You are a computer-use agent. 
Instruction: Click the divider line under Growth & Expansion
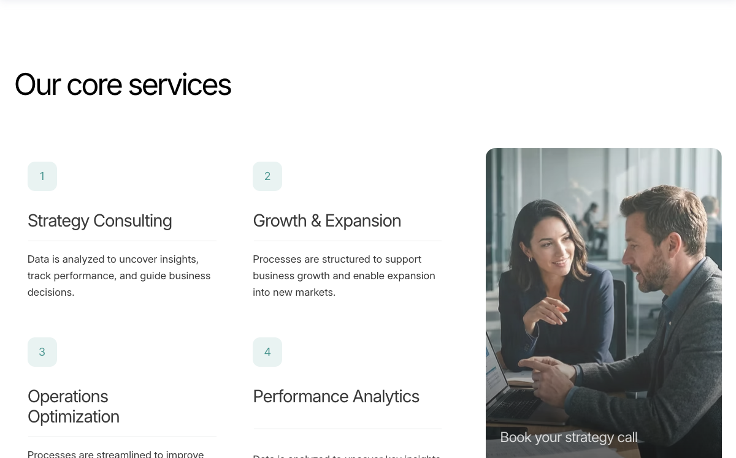coord(347,241)
